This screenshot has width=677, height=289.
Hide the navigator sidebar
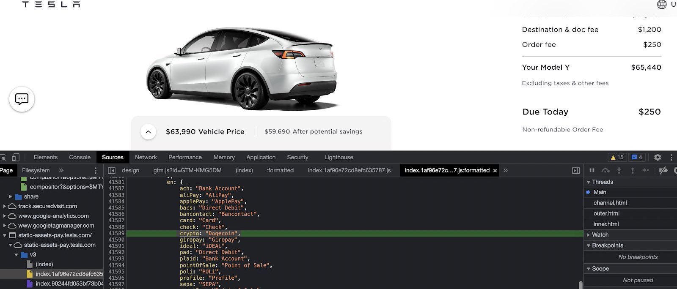[x=112, y=170]
